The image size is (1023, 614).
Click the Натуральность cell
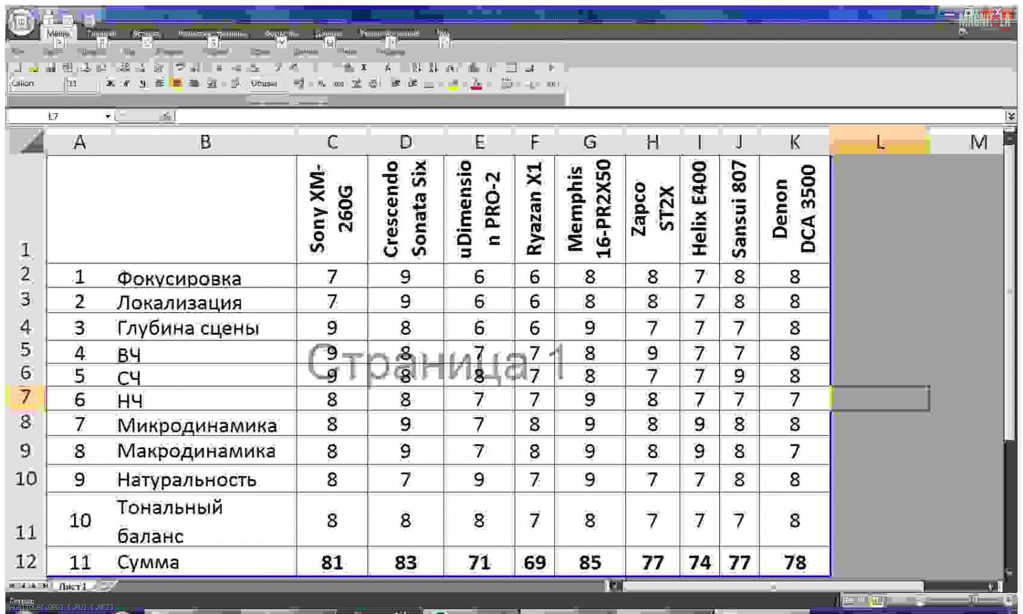205,479
